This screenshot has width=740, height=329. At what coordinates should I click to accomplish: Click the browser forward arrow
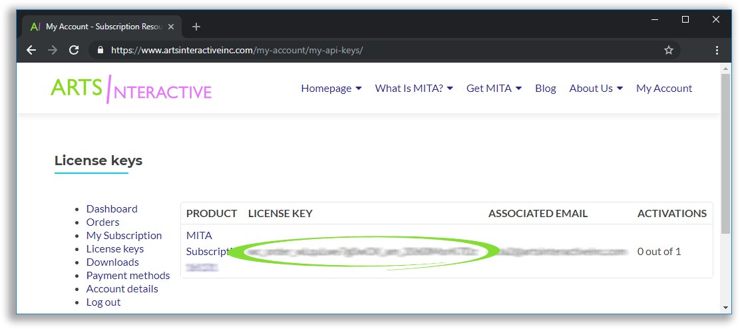[x=53, y=50]
